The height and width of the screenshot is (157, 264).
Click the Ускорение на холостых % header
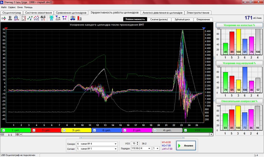coord(239,25)
